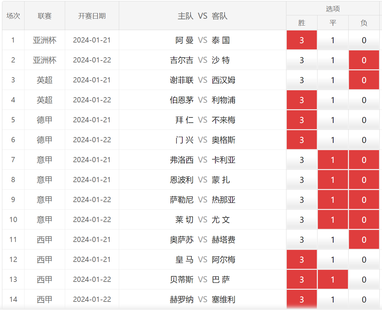382x311 pixels.
Task: Deselect win option 3 for 门兴 VS 奥格斯
Action: click(301, 140)
